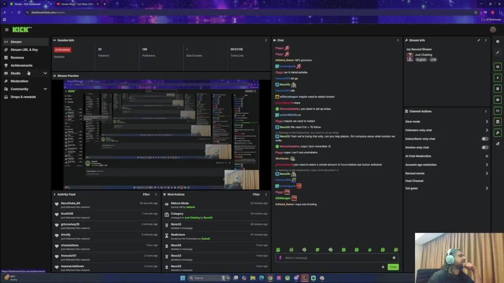This screenshot has width=504, height=283.
Task: Click the Stream URL & Key link icon
Action: tap(6, 50)
